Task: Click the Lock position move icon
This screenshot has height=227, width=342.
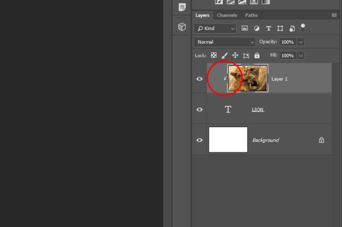Action: pyautogui.click(x=235, y=55)
